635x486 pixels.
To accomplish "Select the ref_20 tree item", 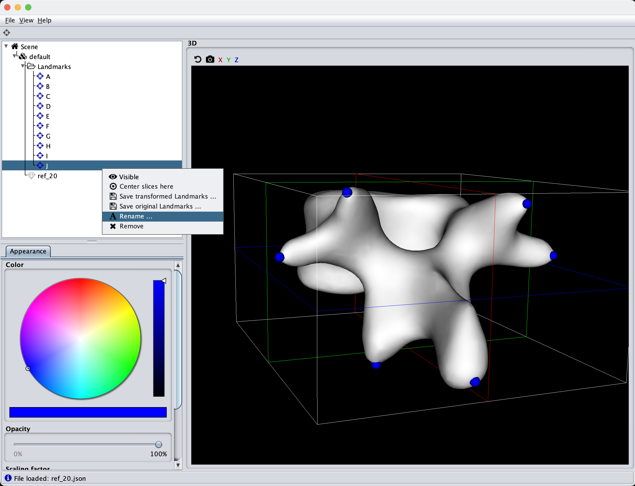I will coord(48,176).
